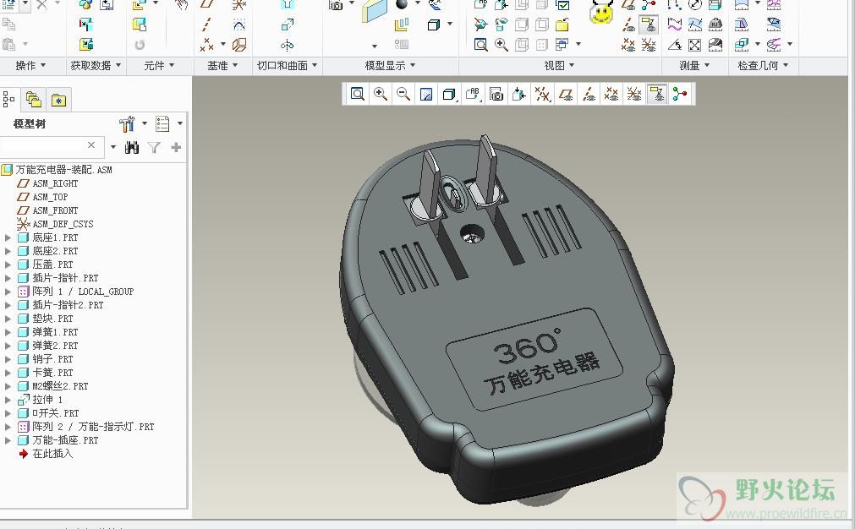This screenshot has height=529, width=855.
Task: Click the plus add icon in search bar
Action: point(176,147)
